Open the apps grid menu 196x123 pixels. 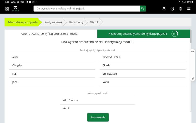[x=7, y=9]
